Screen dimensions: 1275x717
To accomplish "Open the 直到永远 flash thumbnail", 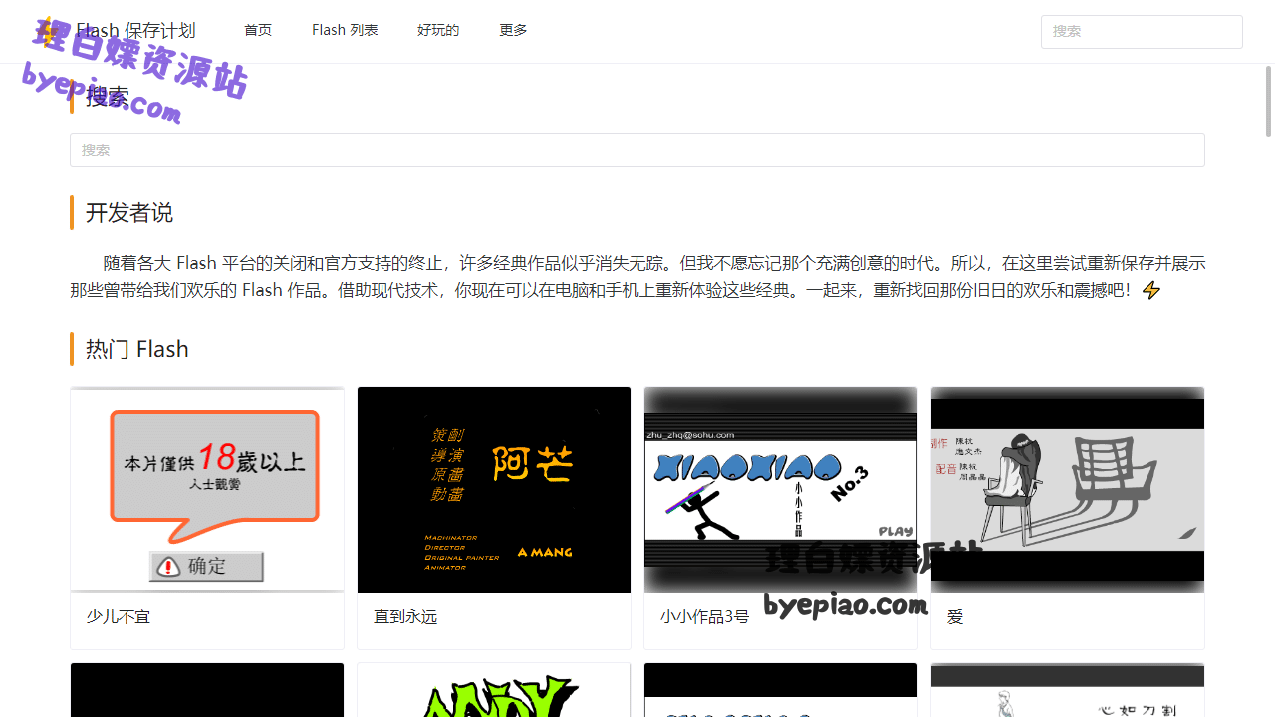I will point(494,490).
